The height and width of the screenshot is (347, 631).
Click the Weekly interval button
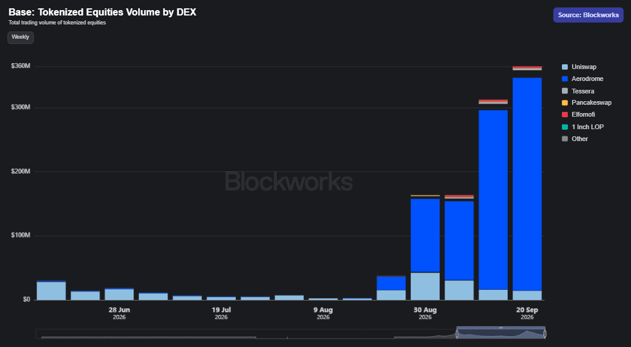click(x=20, y=37)
